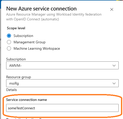Screen dimensions: 123x119
Task: Close the New Azure service connection dialog
Action: (x=112, y=9)
